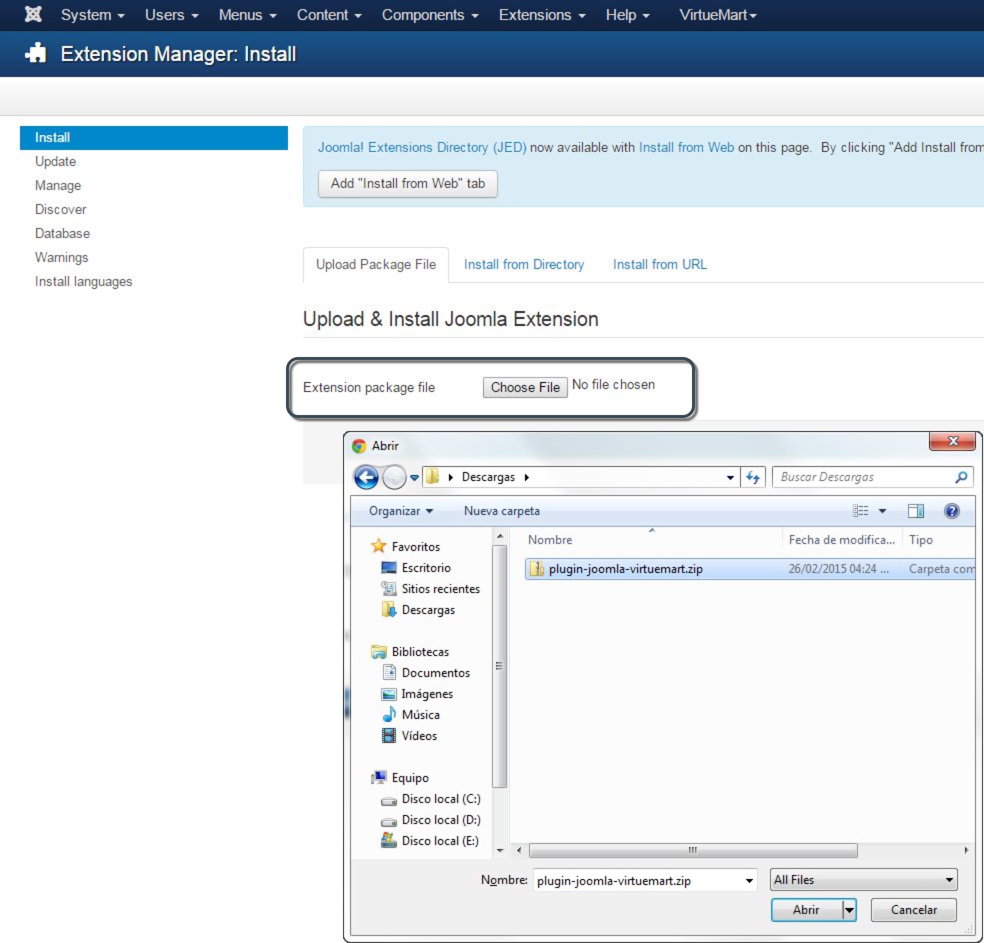
Task: Go to Update in sidebar
Action: [x=55, y=161]
